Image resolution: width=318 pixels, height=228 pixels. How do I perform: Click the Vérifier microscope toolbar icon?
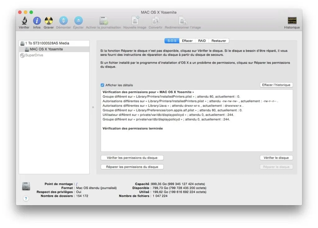24,21
